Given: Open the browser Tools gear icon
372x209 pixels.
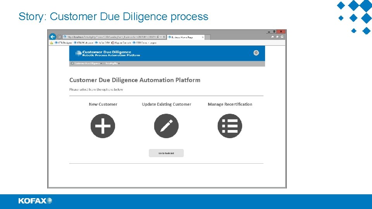Looking at the screenshot, I should [x=282, y=37].
